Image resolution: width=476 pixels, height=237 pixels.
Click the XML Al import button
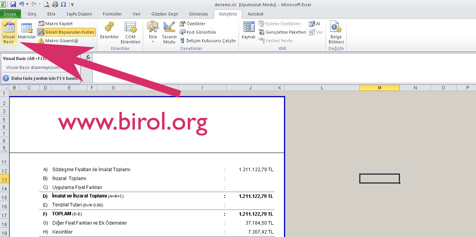315,24
